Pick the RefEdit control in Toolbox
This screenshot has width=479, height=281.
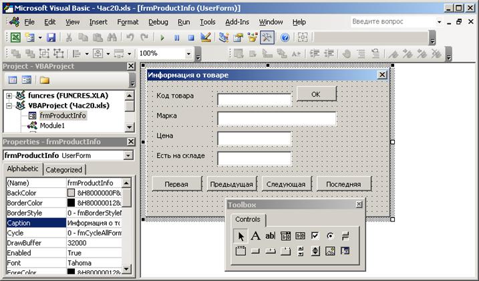point(345,252)
